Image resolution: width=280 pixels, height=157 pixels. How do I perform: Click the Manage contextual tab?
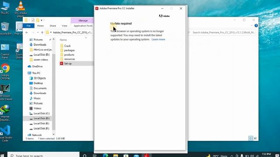point(83,20)
